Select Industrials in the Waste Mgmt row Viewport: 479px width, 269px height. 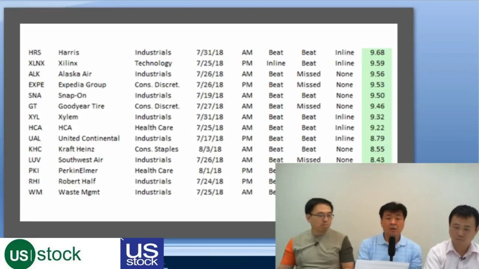(153, 192)
